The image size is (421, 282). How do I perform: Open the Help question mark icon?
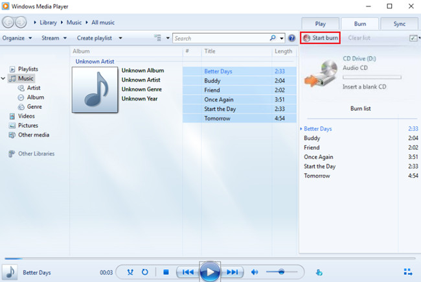291,38
